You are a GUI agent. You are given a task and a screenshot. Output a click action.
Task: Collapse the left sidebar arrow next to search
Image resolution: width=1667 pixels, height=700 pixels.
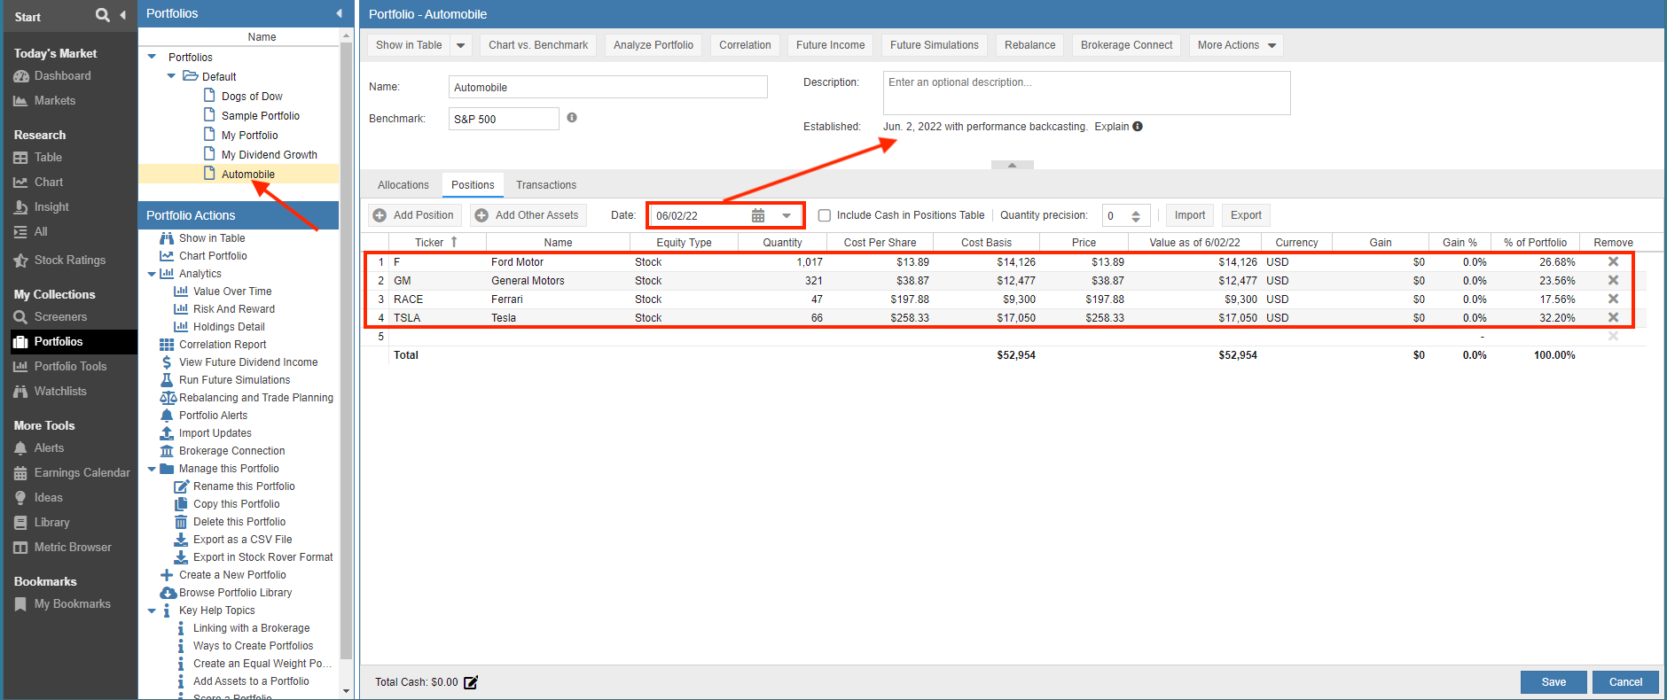tap(123, 15)
